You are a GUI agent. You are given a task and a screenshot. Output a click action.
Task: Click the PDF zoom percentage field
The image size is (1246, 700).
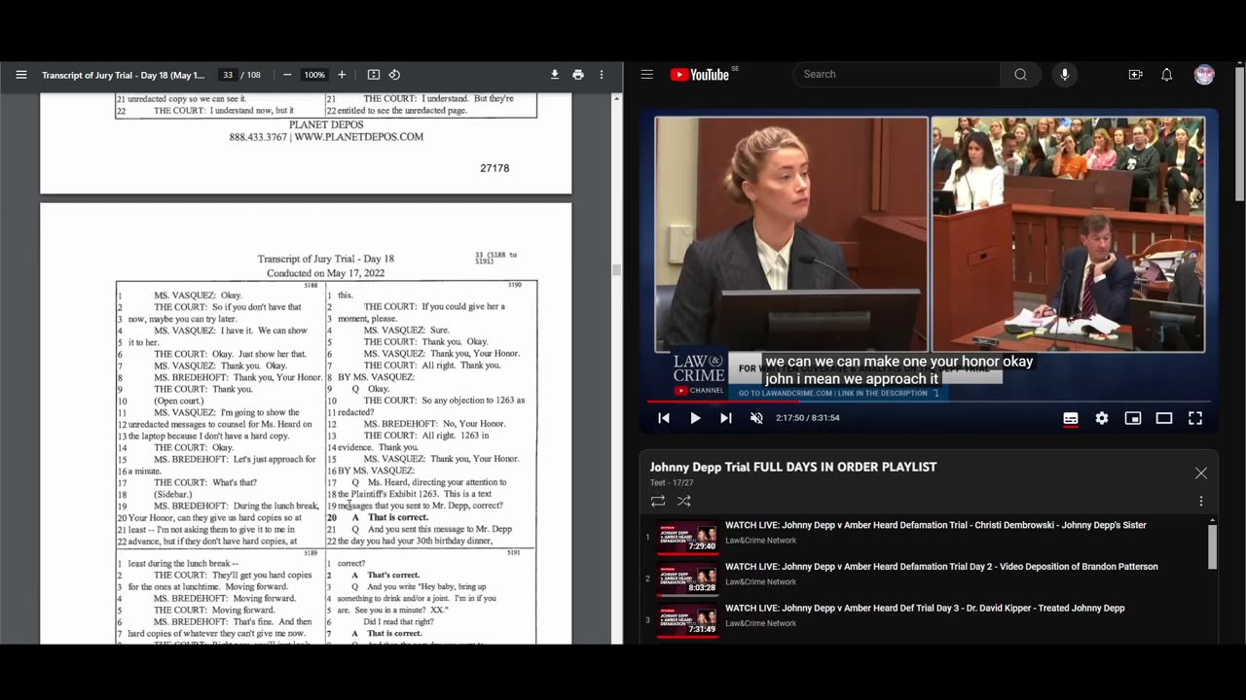pyautogui.click(x=313, y=75)
